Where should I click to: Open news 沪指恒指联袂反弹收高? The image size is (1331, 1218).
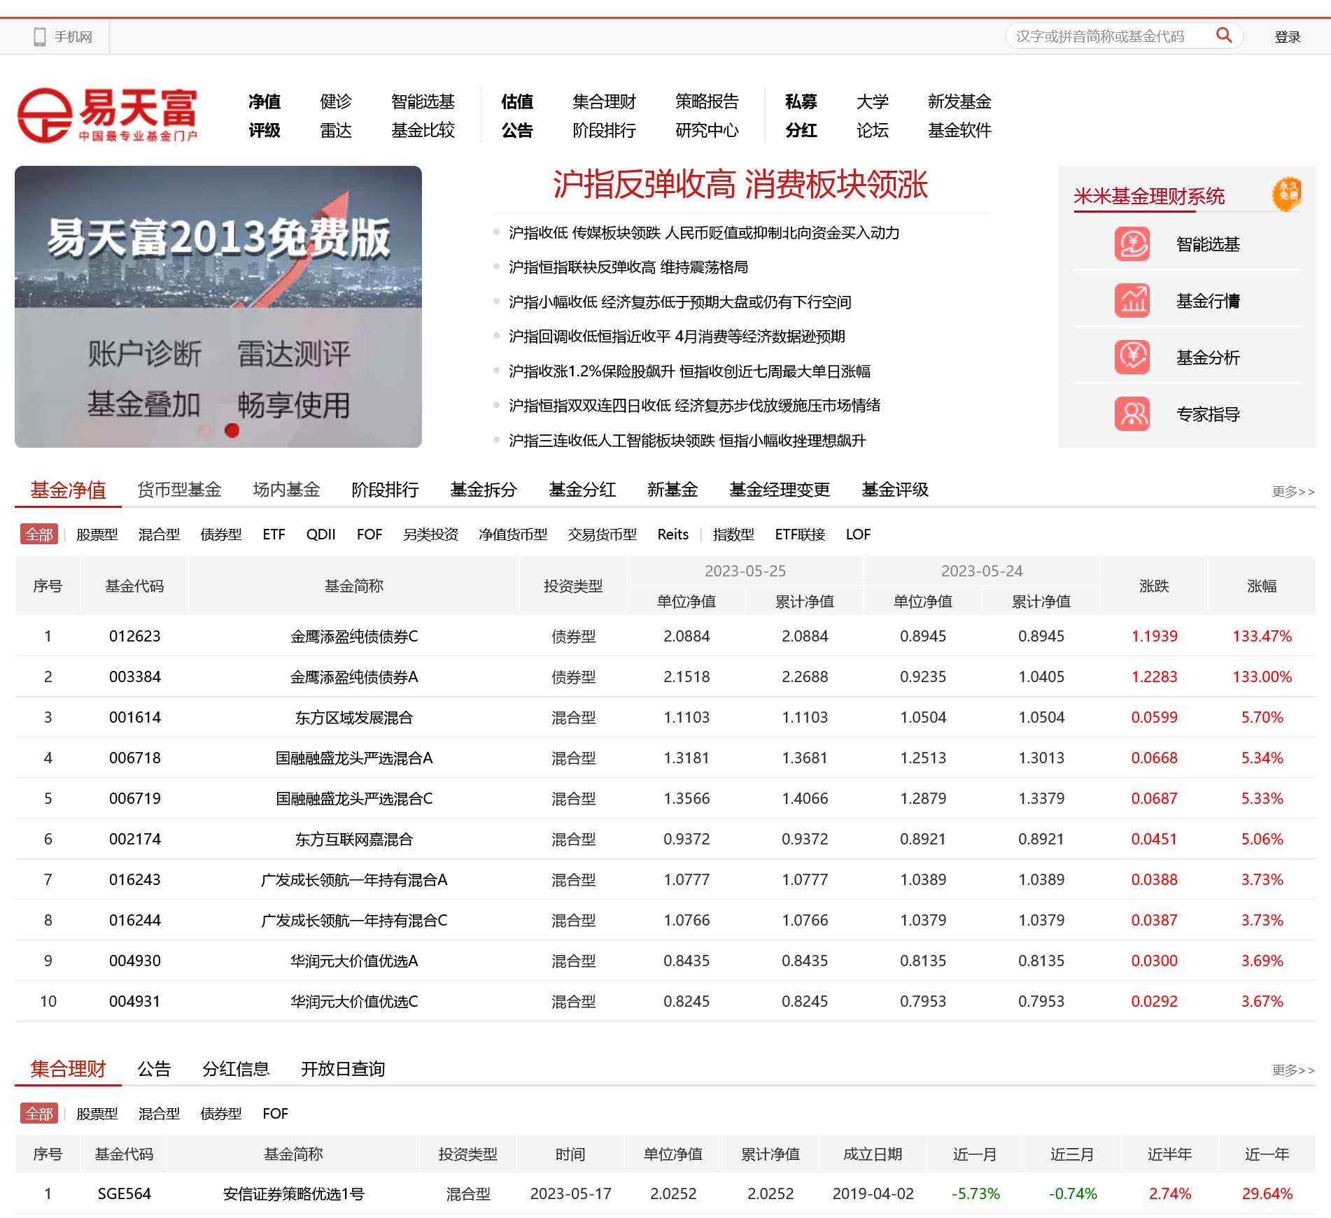point(628,267)
